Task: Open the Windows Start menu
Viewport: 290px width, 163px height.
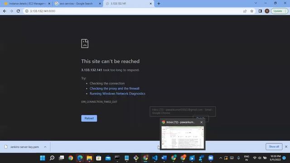Action: click(43, 158)
